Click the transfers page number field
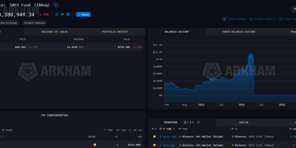296x148 pixels. [185, 122]
